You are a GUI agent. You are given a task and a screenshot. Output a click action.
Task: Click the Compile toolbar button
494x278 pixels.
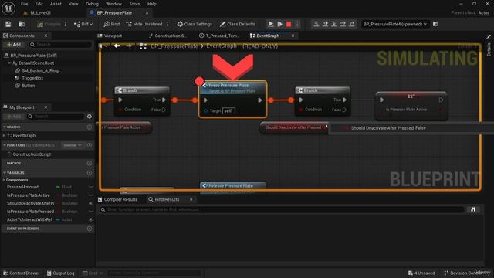(49, 24)
